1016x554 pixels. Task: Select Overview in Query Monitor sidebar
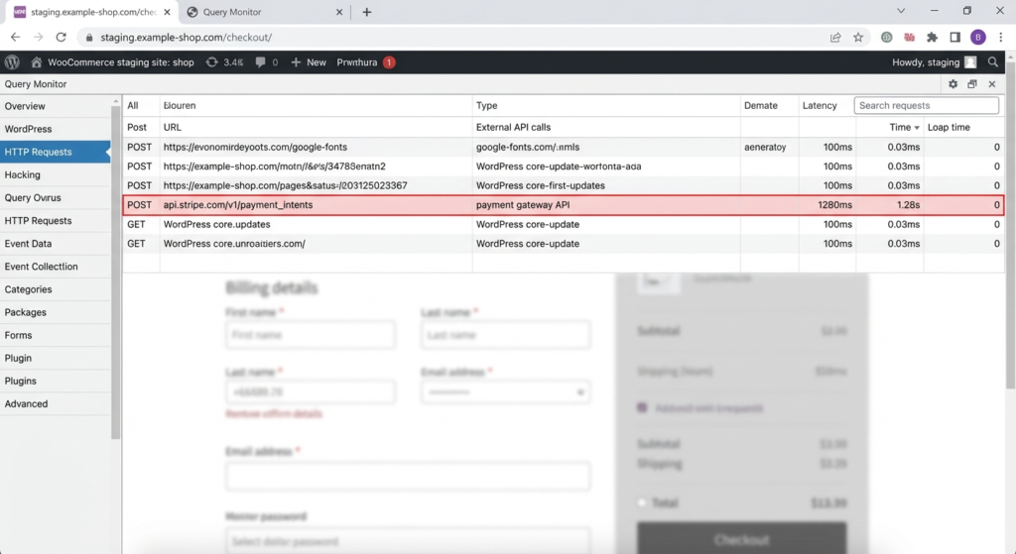(x=56, y=106)
